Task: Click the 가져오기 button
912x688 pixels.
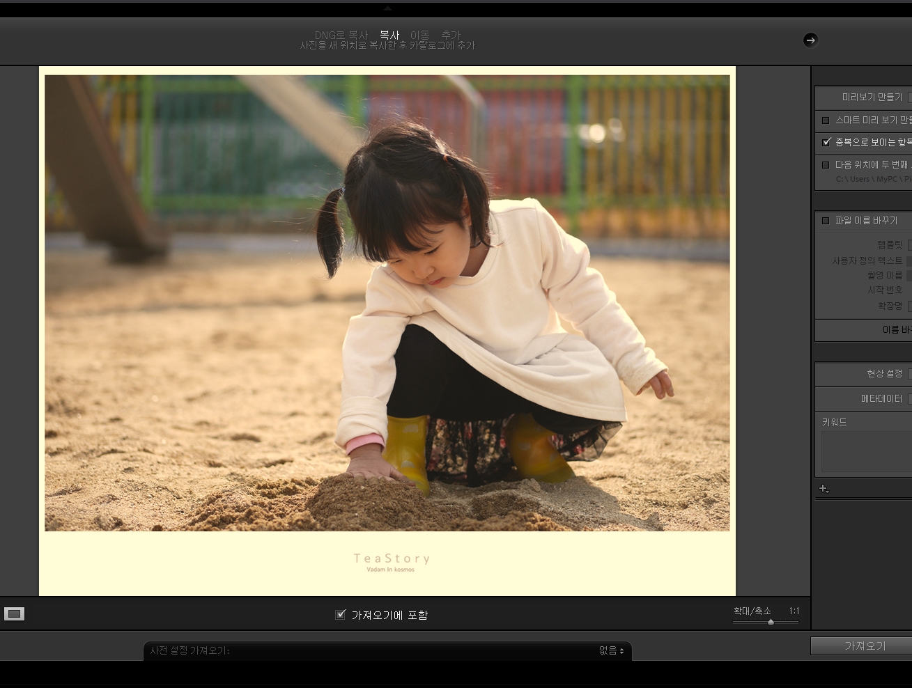Action: pos(864,646)
